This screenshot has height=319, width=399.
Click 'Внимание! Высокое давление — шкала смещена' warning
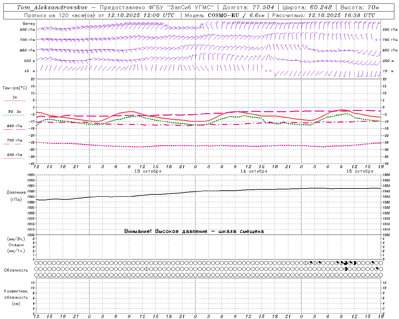194,231
